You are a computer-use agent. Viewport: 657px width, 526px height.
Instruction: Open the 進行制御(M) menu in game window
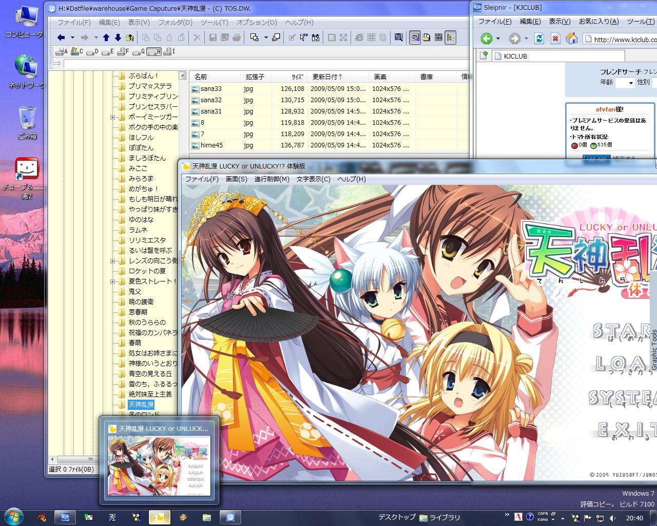(272, 179)
